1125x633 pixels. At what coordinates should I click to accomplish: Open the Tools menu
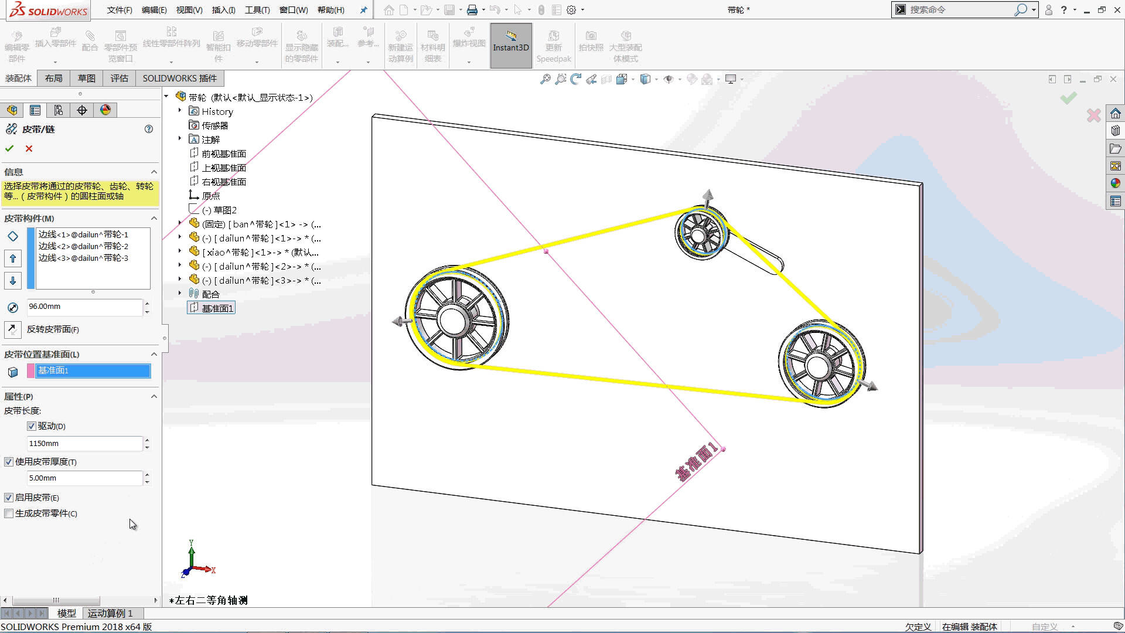click(x=257, y=10)
